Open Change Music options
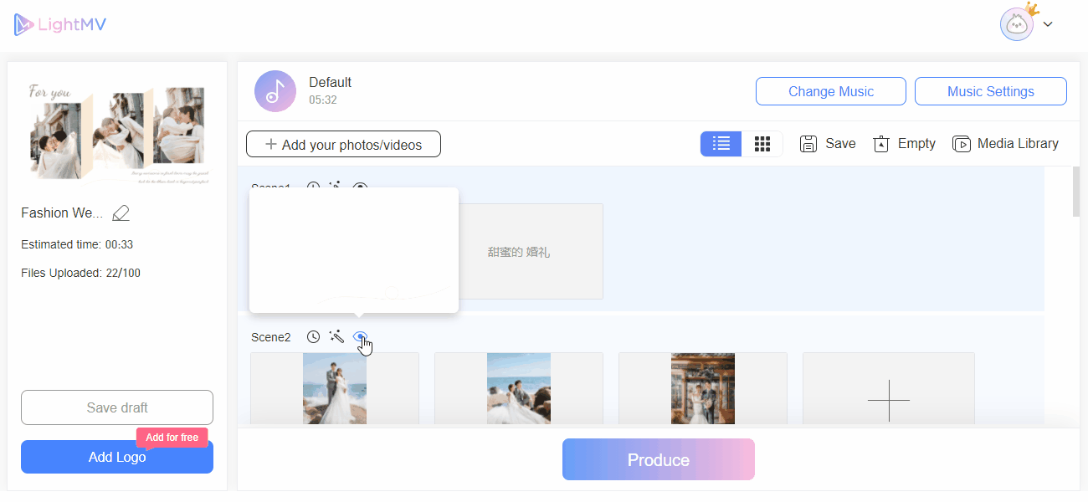This screenshot has height=502, width=1088. 830,90
